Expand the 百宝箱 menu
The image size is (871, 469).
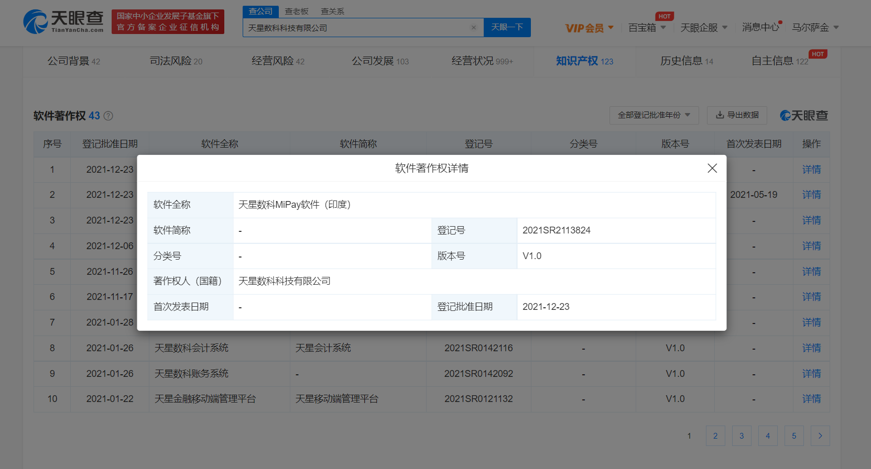[647, 28]
